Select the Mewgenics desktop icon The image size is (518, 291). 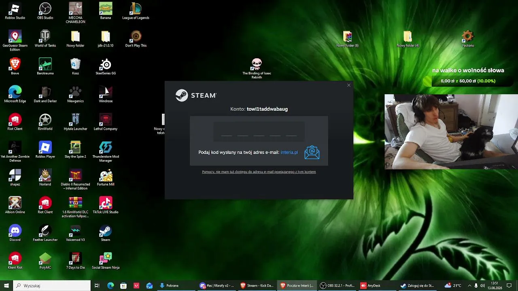pyautogui.click(x=75, y=95)
